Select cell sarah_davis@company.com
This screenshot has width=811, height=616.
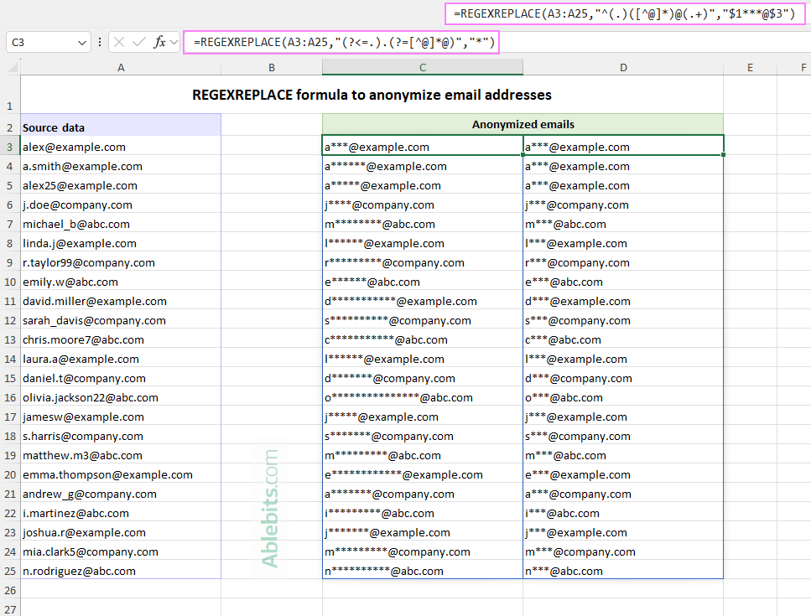coord(121,320)
